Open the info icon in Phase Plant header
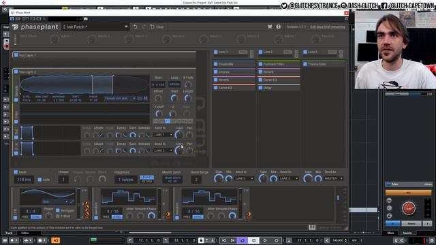 tap(279, 27)
